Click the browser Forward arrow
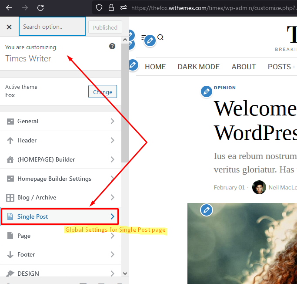 (25, 8)
